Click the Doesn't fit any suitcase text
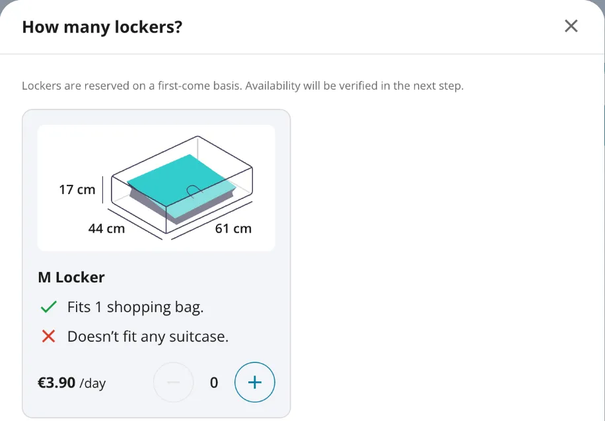The height and width of the screenshot is (421, 605). [148, 337]
